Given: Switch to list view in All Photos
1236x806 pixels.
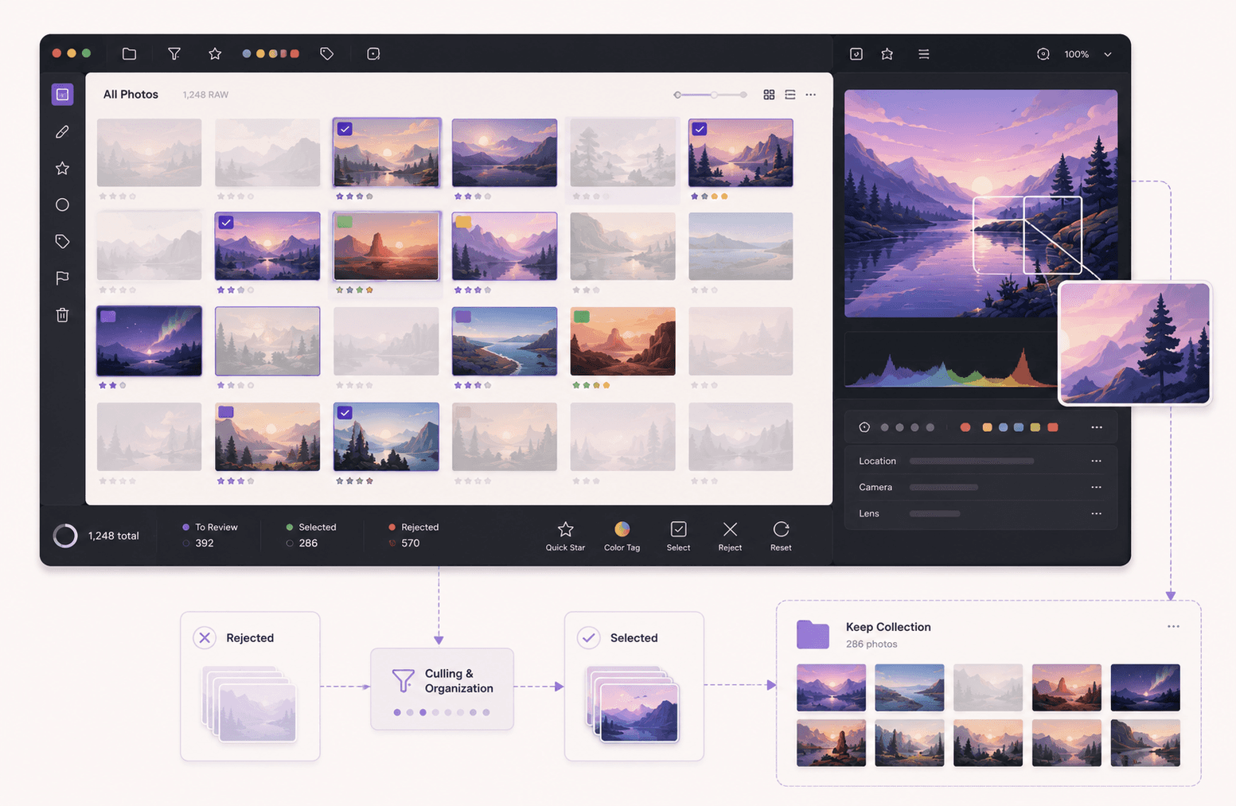Looking at the screenshot, I should coord(790,95).
